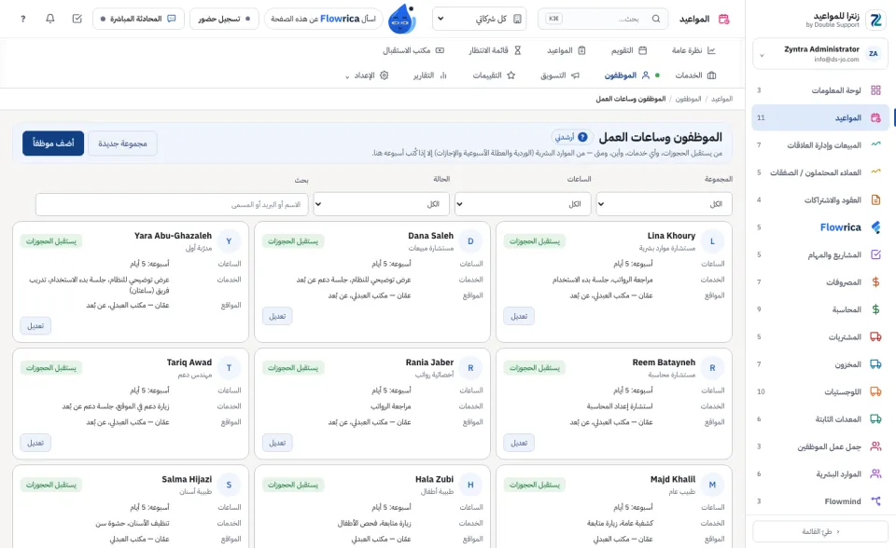Click the contracts document icon in sidebar
The width and height of the screenshot is (896, 548).
[875, 199]
